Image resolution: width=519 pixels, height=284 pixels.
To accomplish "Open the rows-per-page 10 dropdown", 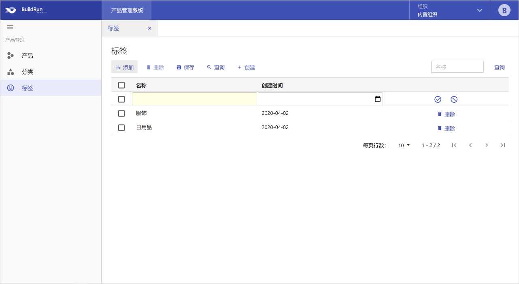I will click(404, 145).
